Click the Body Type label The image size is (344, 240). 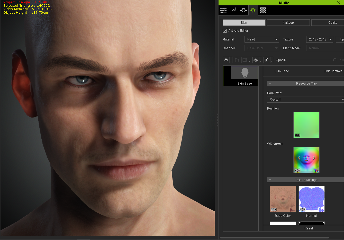coord(275,93)
